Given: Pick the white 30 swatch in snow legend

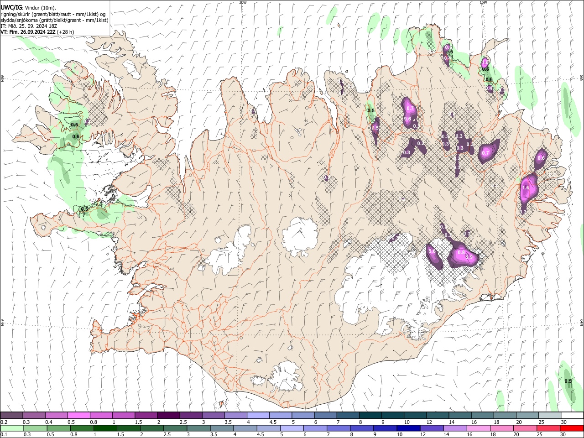Looking at the screenshot, I should click(x=572, y=415).
